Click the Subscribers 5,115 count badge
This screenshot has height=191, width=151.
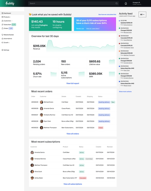[14, 25]
